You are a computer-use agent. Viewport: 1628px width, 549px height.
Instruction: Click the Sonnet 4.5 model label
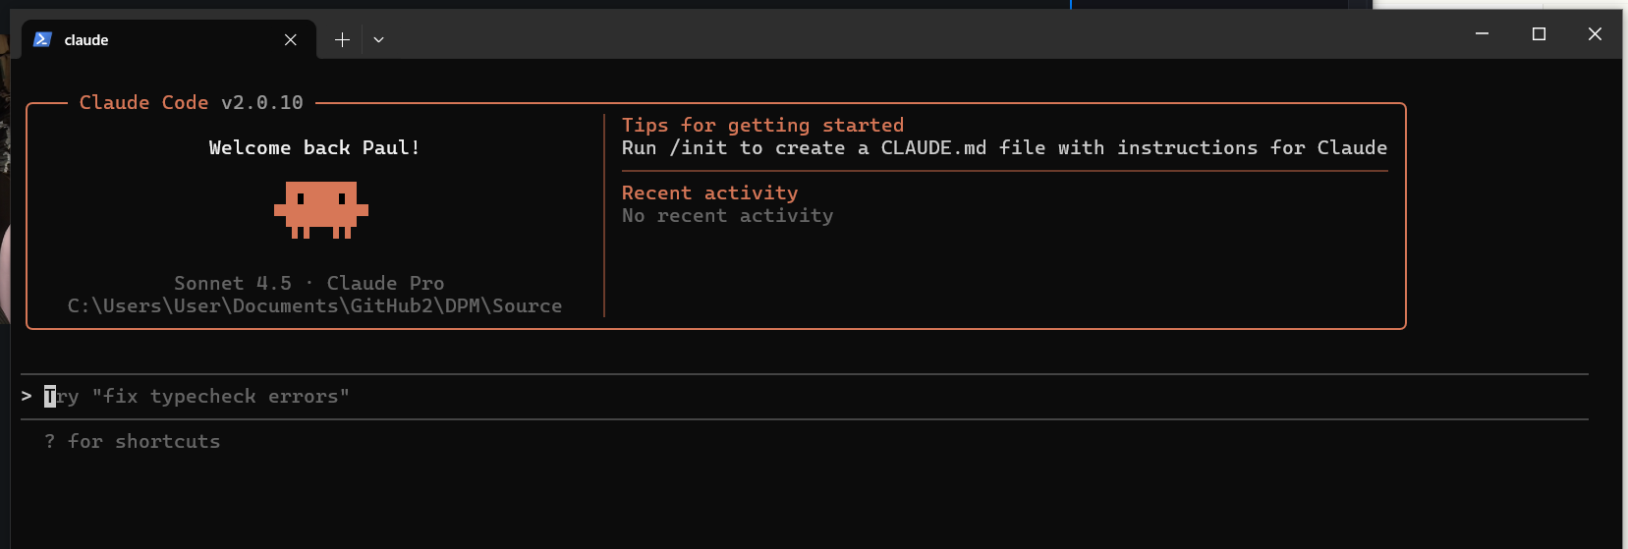(x=233, y=283)
